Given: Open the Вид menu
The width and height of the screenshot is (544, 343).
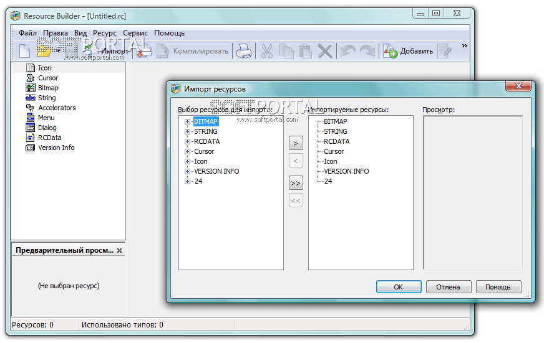Looking at the screenshot, I should tap(80, 33).
